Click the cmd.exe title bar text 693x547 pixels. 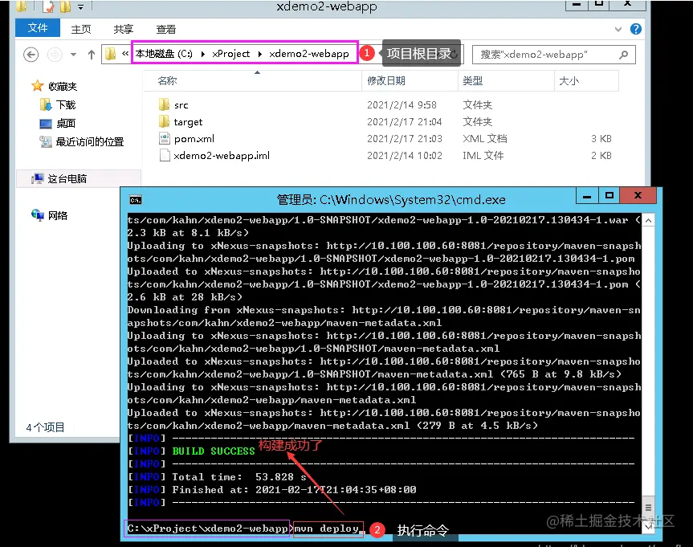[391, 200]
